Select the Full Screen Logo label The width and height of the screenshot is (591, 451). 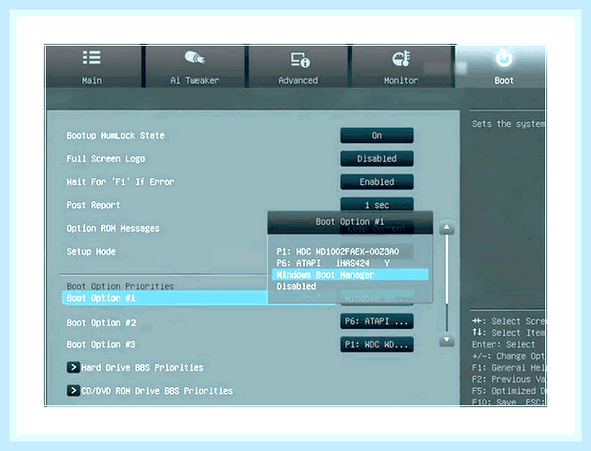(106, 158)
